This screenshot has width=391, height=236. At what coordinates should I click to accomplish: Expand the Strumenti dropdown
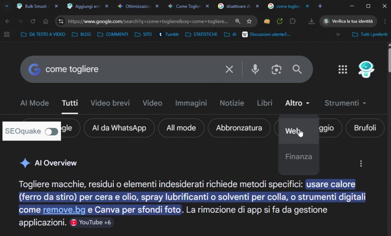[345, 103]
